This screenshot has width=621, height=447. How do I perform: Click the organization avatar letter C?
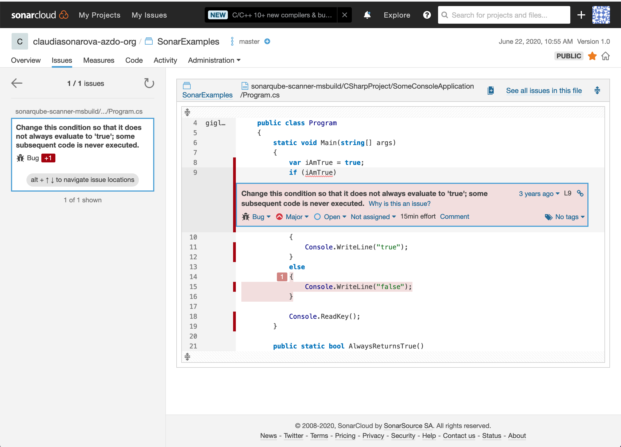(20, 41)
